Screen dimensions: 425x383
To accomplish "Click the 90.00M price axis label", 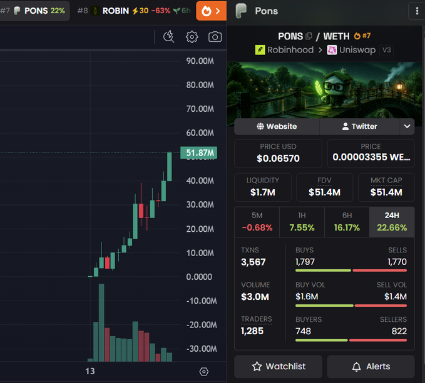I will (x=200, y=61).
